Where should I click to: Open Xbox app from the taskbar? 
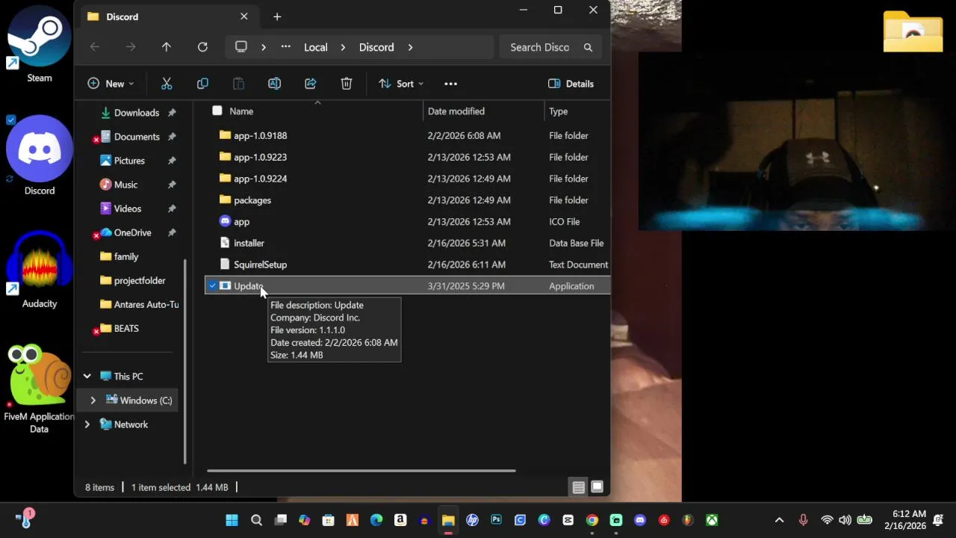tap(712, 520)
